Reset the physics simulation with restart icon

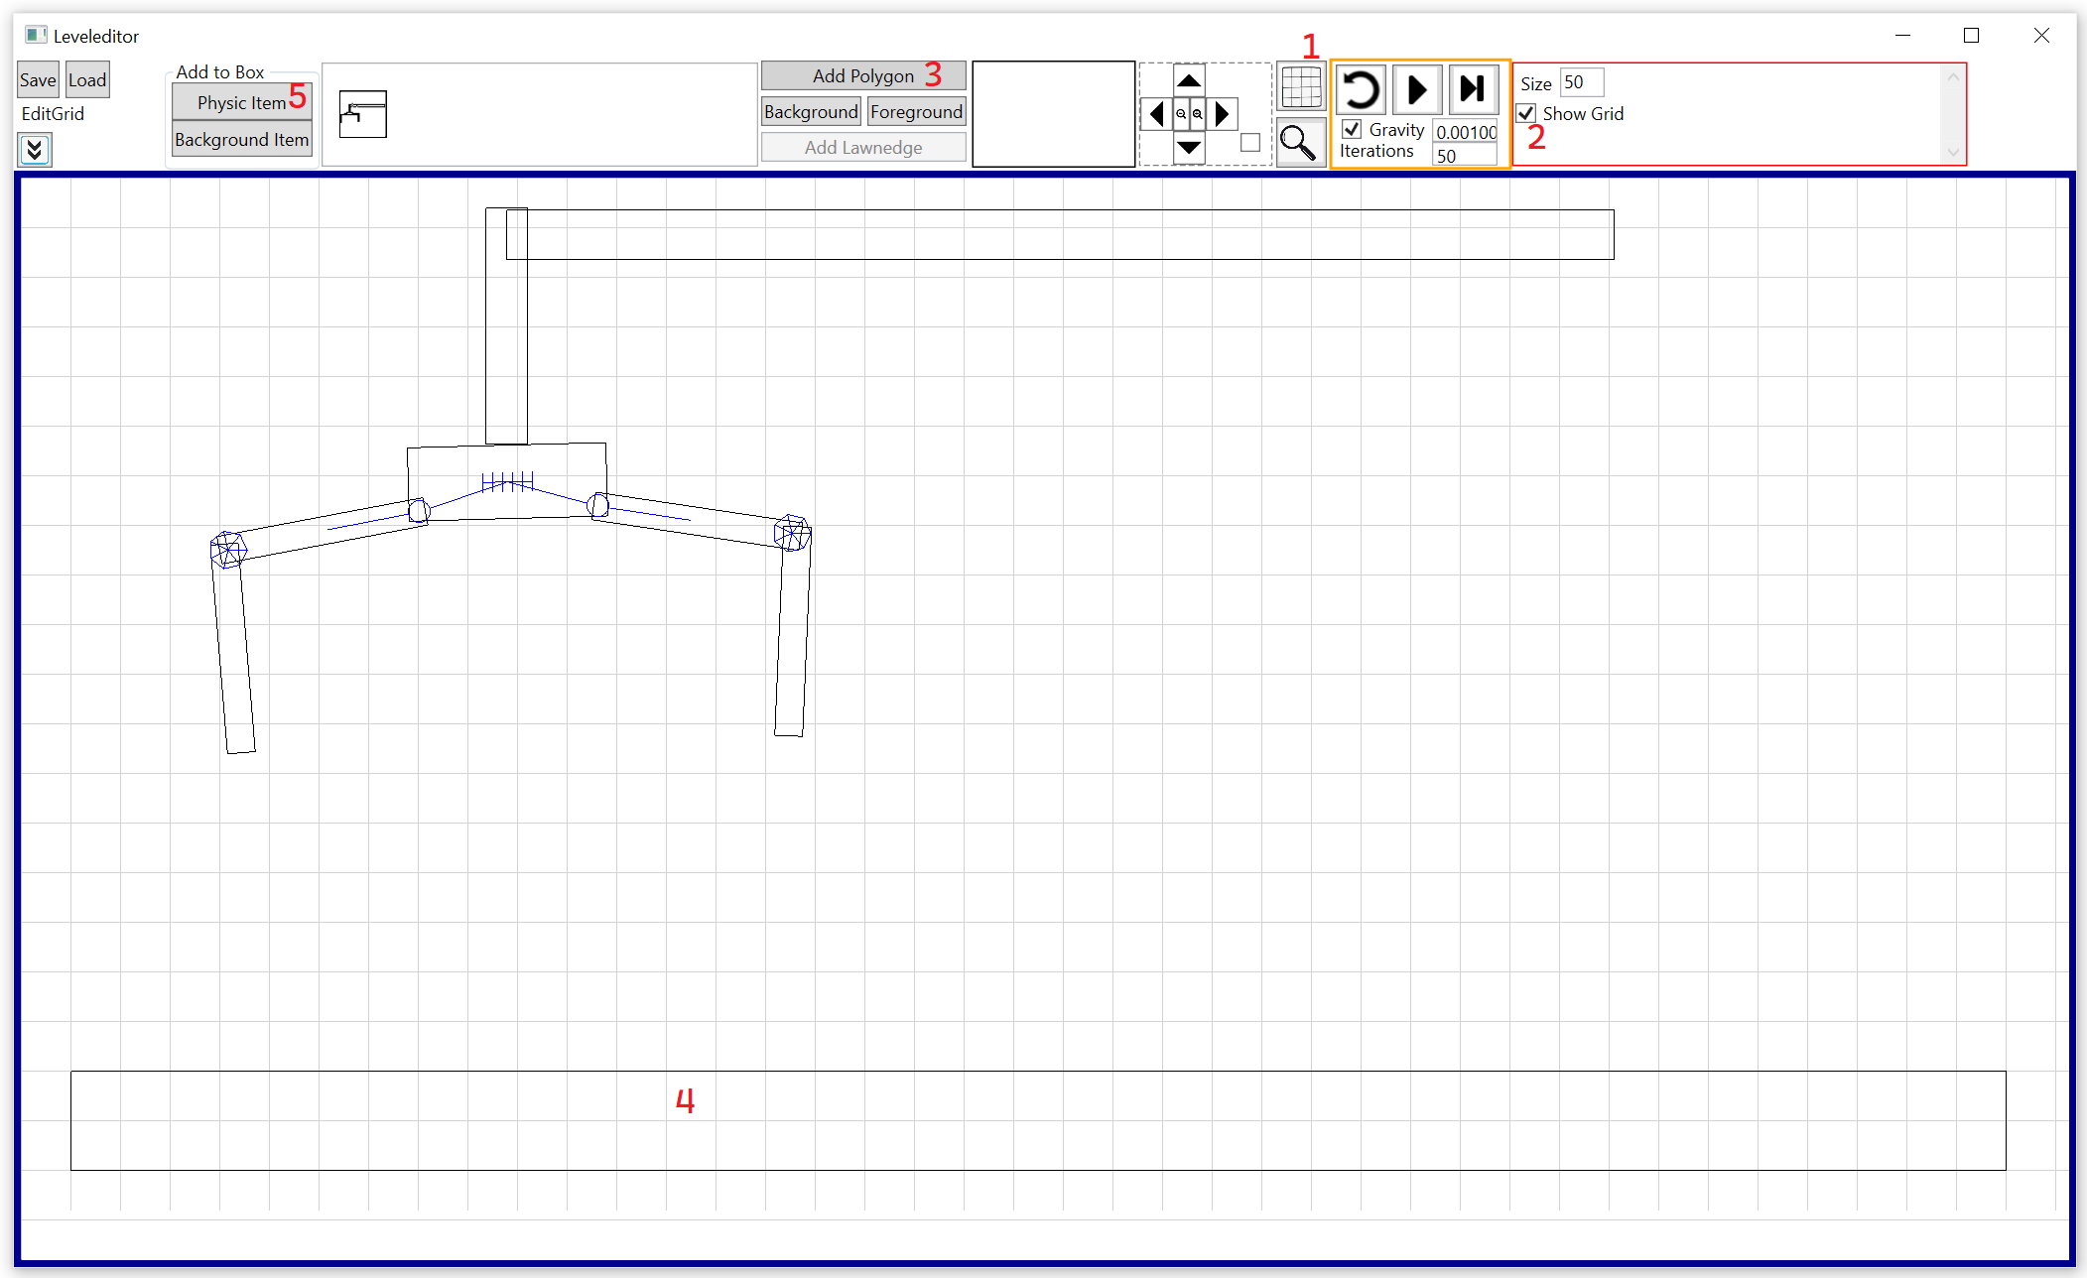(1361, 90)
